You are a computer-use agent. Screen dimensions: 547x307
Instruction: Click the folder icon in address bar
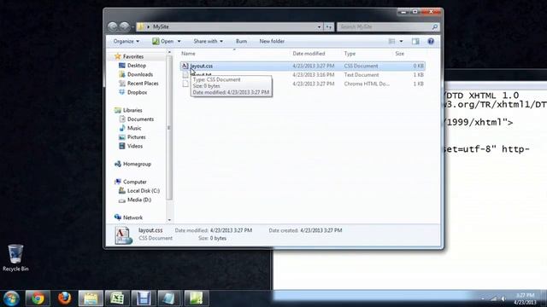point(140,26)
